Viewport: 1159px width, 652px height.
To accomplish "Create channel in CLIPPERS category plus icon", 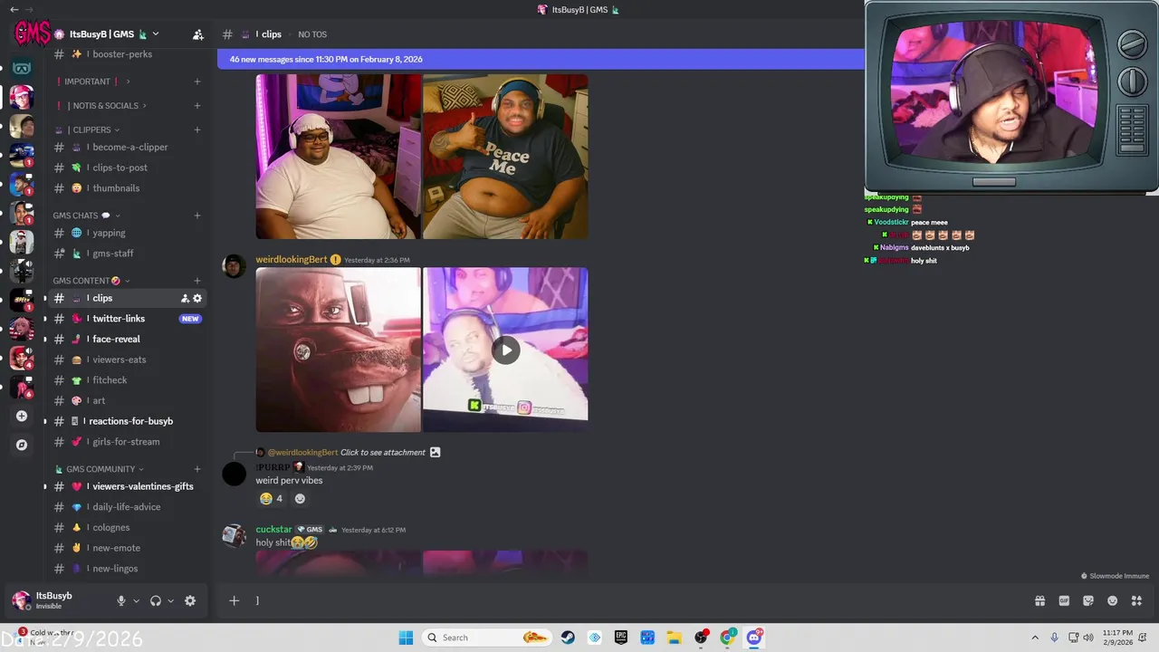I will pos(197,129).
